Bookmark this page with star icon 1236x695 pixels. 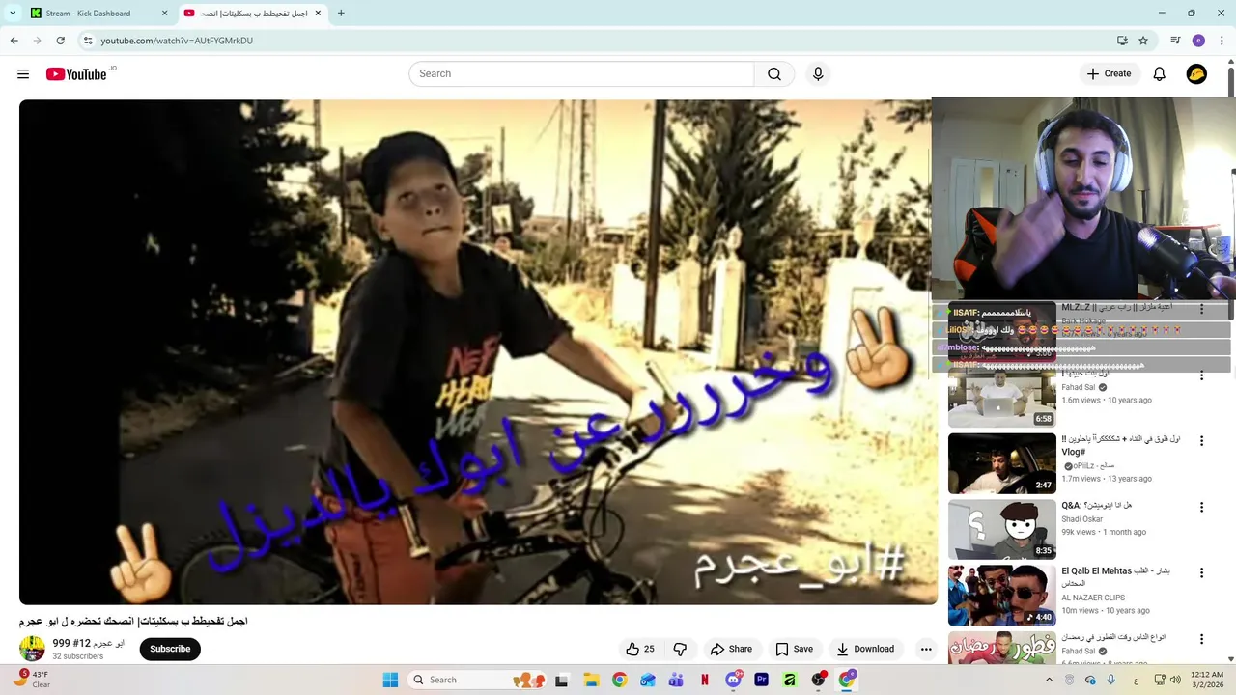[x=1143, y=41]
